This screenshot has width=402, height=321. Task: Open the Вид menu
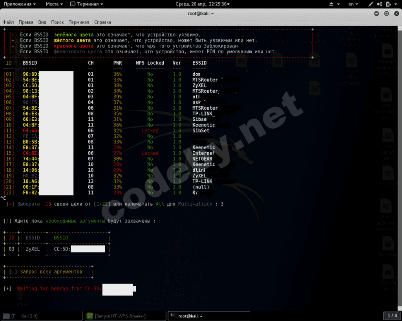(x=42, y=22)
